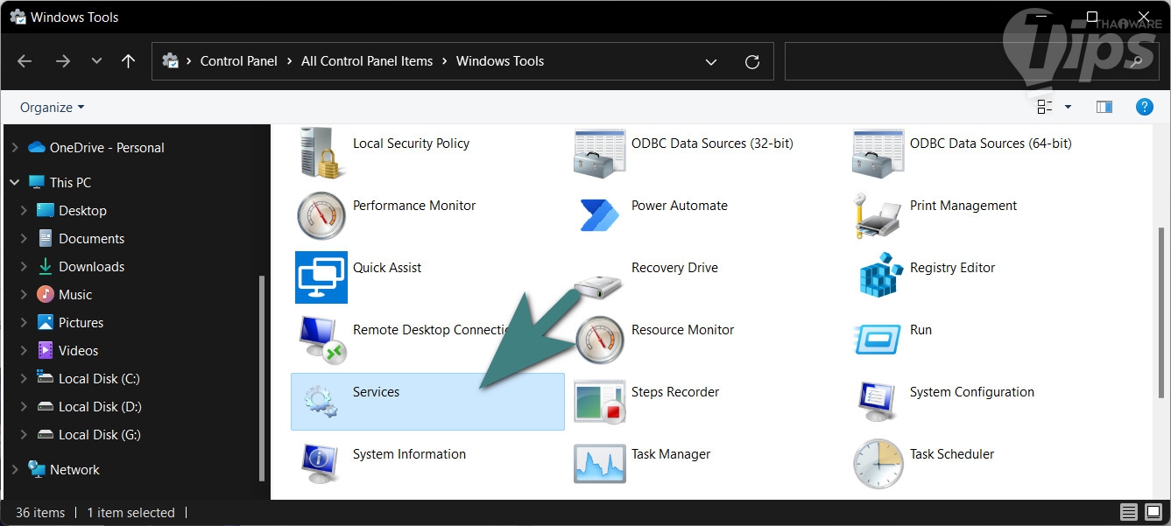This screenshot has height=526, width=1171.
Task: Expand the Desktop tree node
Action: 24,211
